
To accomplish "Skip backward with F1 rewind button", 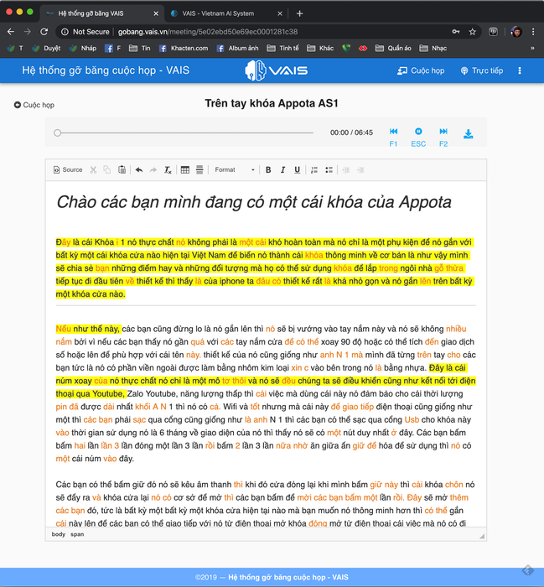I will [x=393, y=137].
